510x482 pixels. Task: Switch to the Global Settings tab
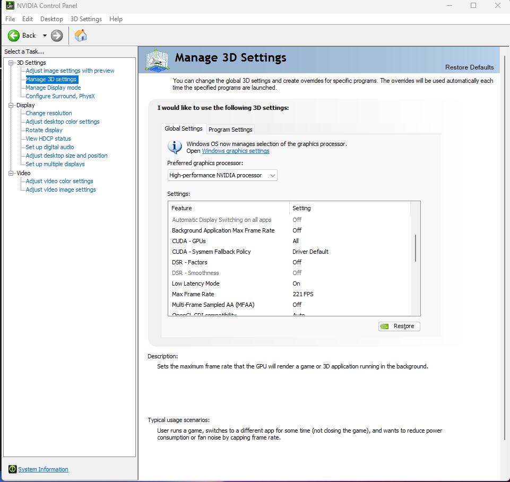click(184, 128)
